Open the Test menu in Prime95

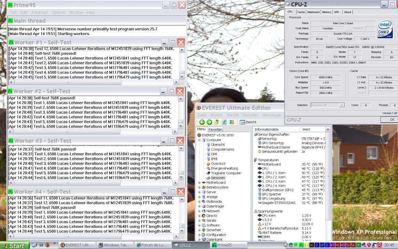click(x=13, y=12)
